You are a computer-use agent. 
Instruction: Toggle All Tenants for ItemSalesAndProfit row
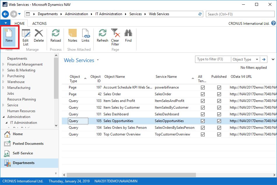click(203, 101)
